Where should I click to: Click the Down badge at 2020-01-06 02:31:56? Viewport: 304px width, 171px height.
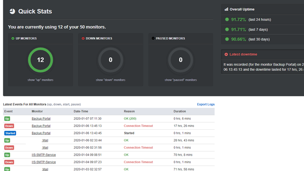point(9,148)
